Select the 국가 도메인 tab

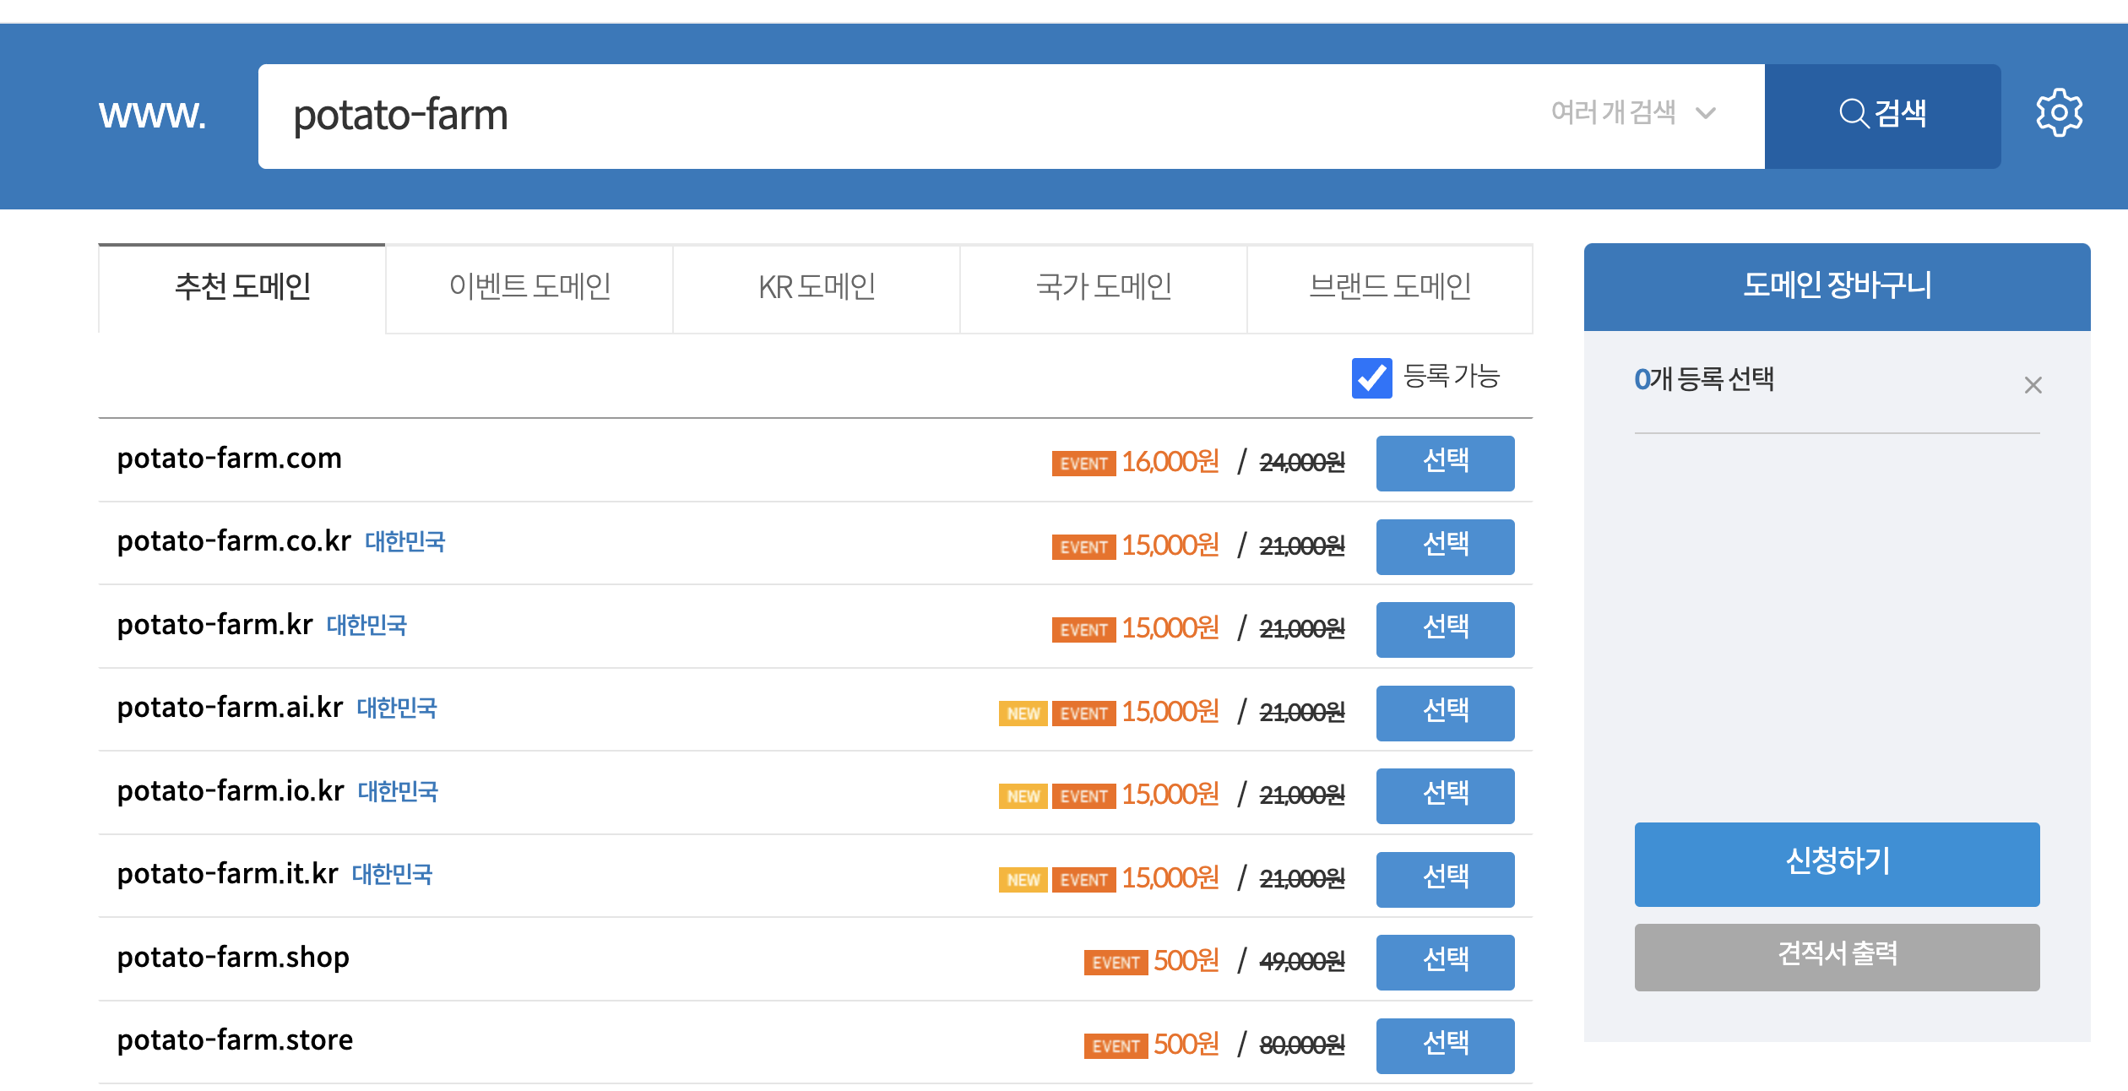(1104, 288)
